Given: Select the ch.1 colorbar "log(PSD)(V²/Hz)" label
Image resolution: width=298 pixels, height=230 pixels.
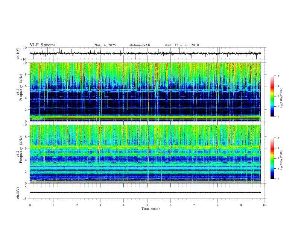Looking at the screenshot, I should [282, 98].
